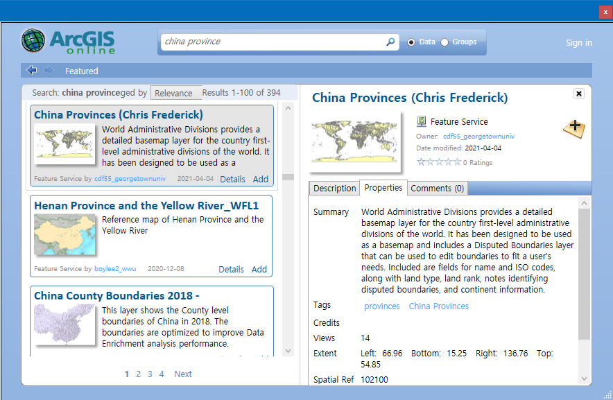
Task: Click the Views value 14
Action: (x=365, y=338)
